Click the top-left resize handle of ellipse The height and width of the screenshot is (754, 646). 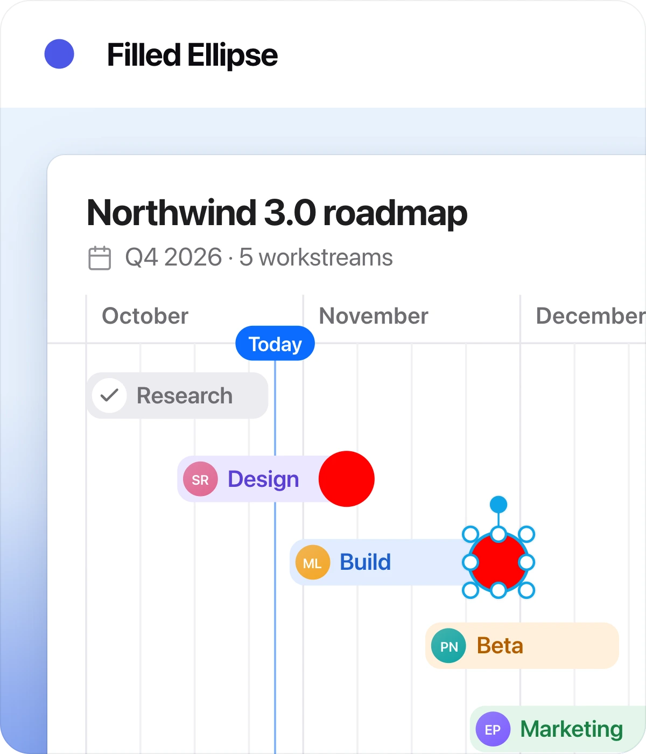(x=471, y=534)
